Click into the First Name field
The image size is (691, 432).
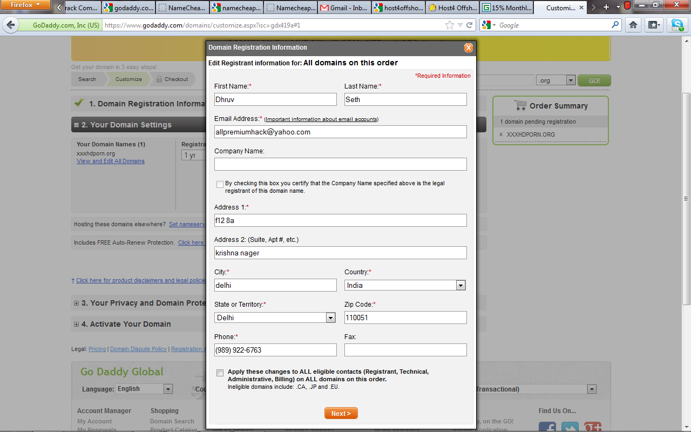[275, 99]
